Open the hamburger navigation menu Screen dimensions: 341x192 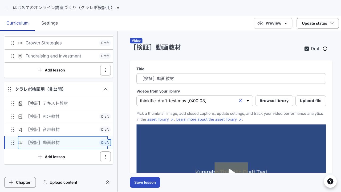coord(6,8)
